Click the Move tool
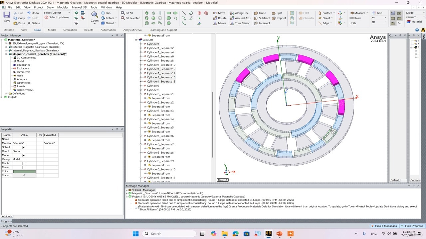426x239 pixels. (219, 13)
